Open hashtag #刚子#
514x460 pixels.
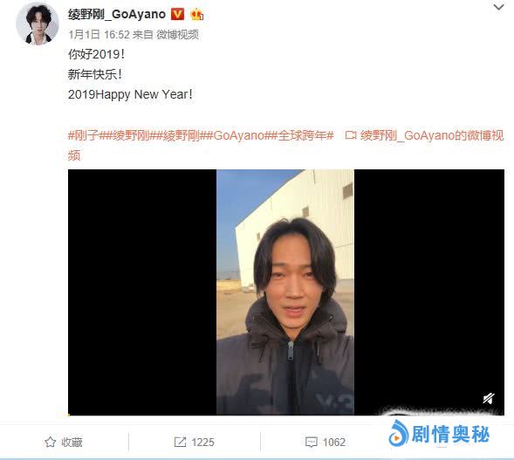tap(83, 135)
